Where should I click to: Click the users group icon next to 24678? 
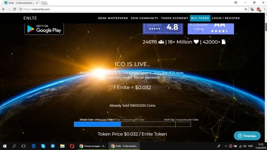161,42
